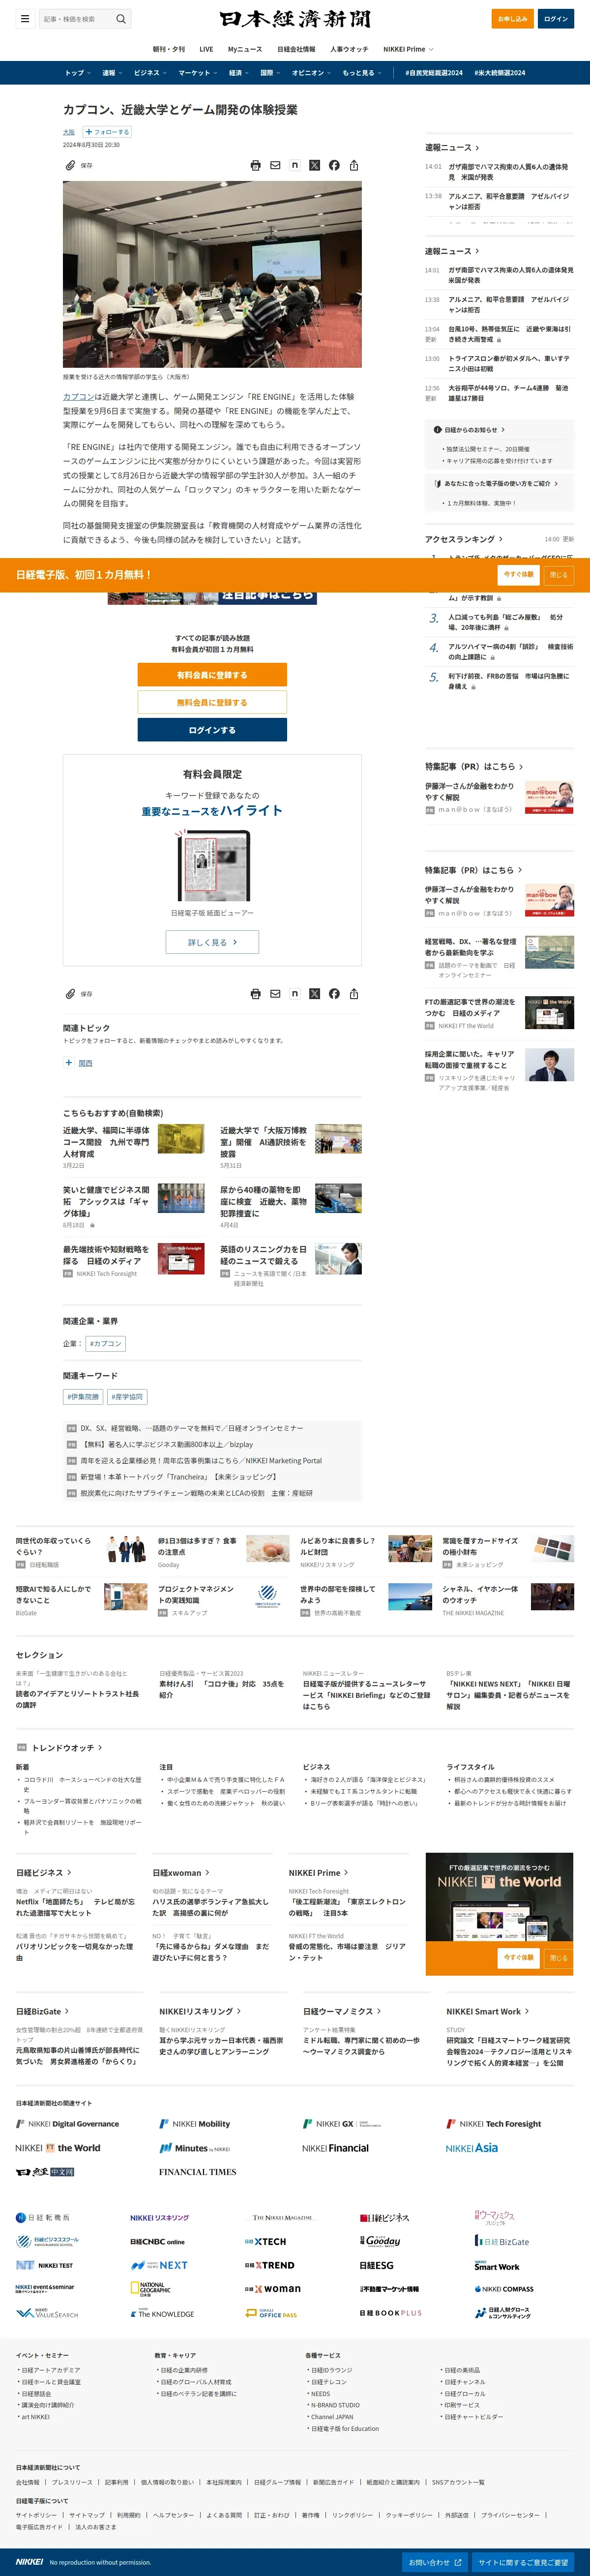Click 有料会員に登録する button
590x2576 pixels.
212,675
